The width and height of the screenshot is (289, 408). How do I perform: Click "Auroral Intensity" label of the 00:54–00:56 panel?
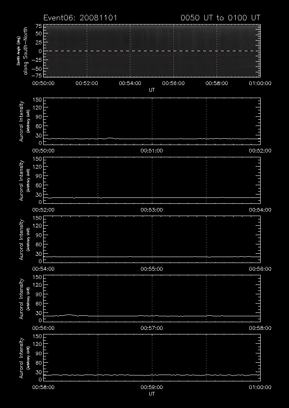point(21,239)
